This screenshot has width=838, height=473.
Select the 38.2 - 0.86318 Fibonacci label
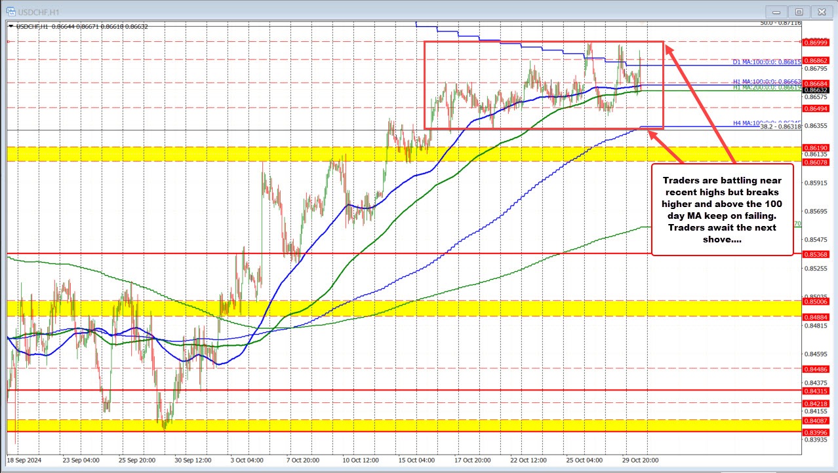click(x=780, y=126)
